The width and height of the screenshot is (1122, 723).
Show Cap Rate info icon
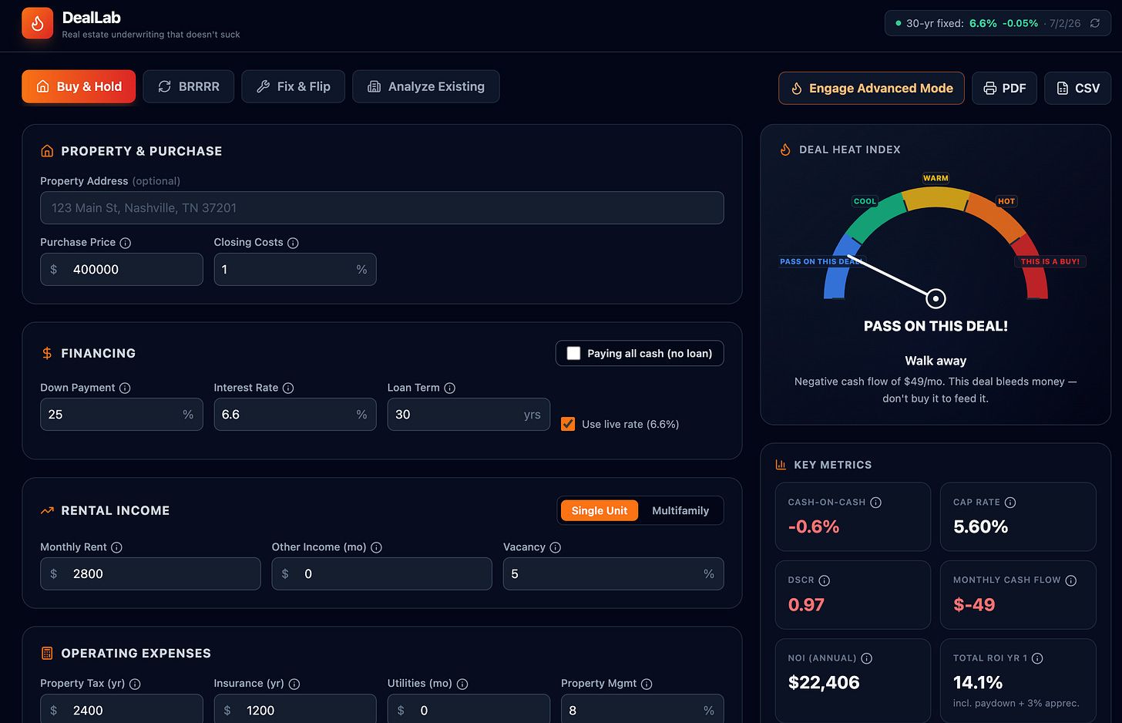[x=1010, y=503]
